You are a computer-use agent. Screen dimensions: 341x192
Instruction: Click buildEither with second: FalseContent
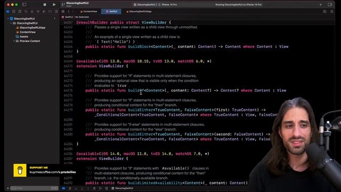click(140, 134)
